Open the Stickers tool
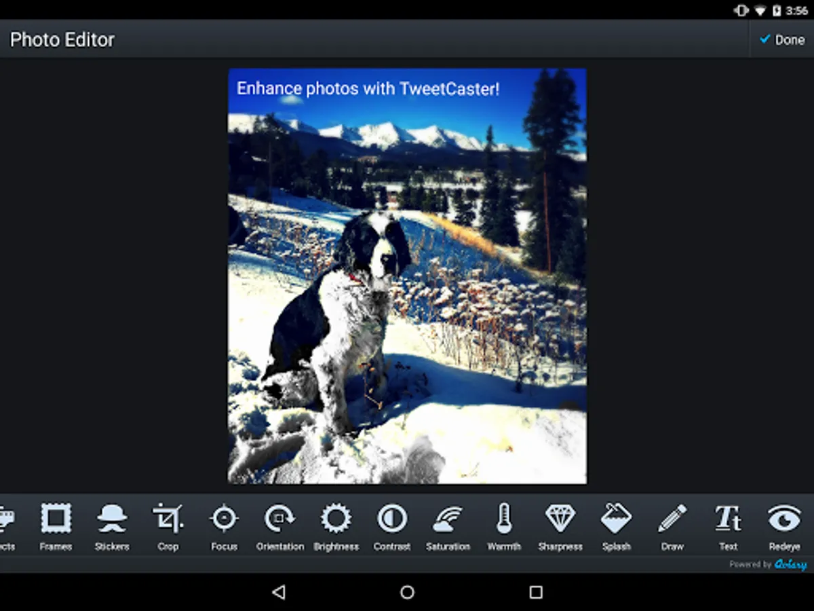 (112, 527)
